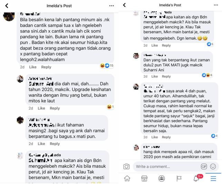This screenshot has width=222, height=184.
Task: Open Pages flag icon in bottom bar
Action: coord(179,178)
